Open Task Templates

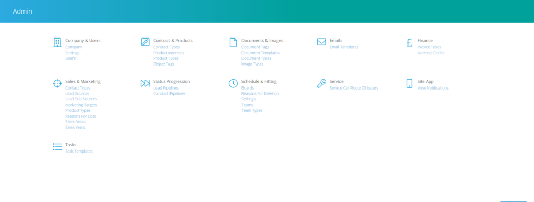[x=79, y=151]
